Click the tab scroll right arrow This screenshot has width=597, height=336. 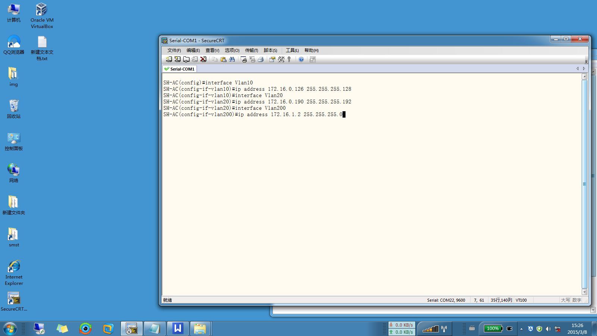pyautogui.click(x=584, y=69)
